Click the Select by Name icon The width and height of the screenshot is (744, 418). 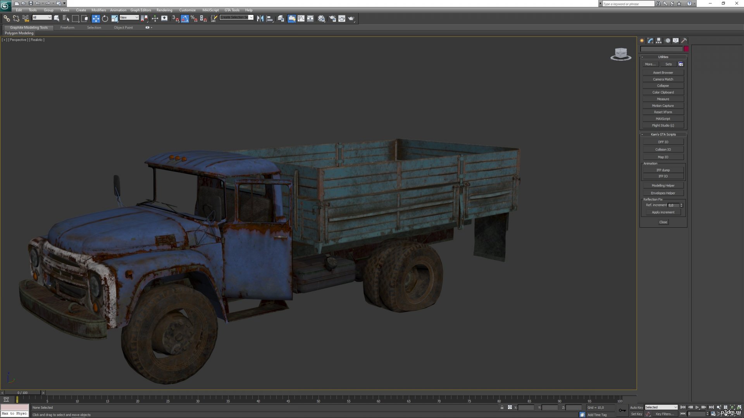point(66,18)
